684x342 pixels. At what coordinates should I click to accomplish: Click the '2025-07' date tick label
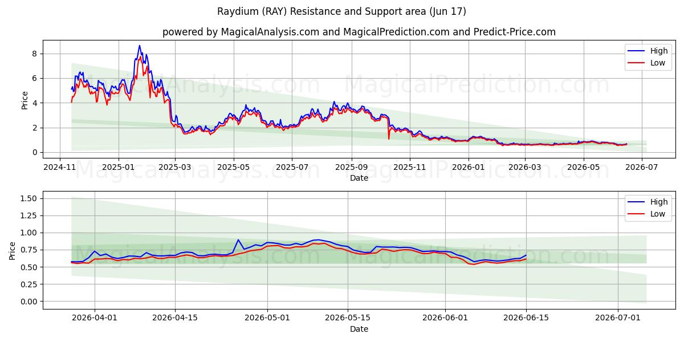coord(292,168)
